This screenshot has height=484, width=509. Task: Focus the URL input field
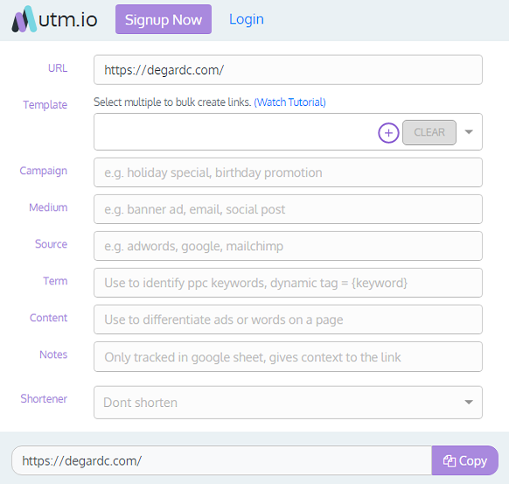(x=288, y=70)
